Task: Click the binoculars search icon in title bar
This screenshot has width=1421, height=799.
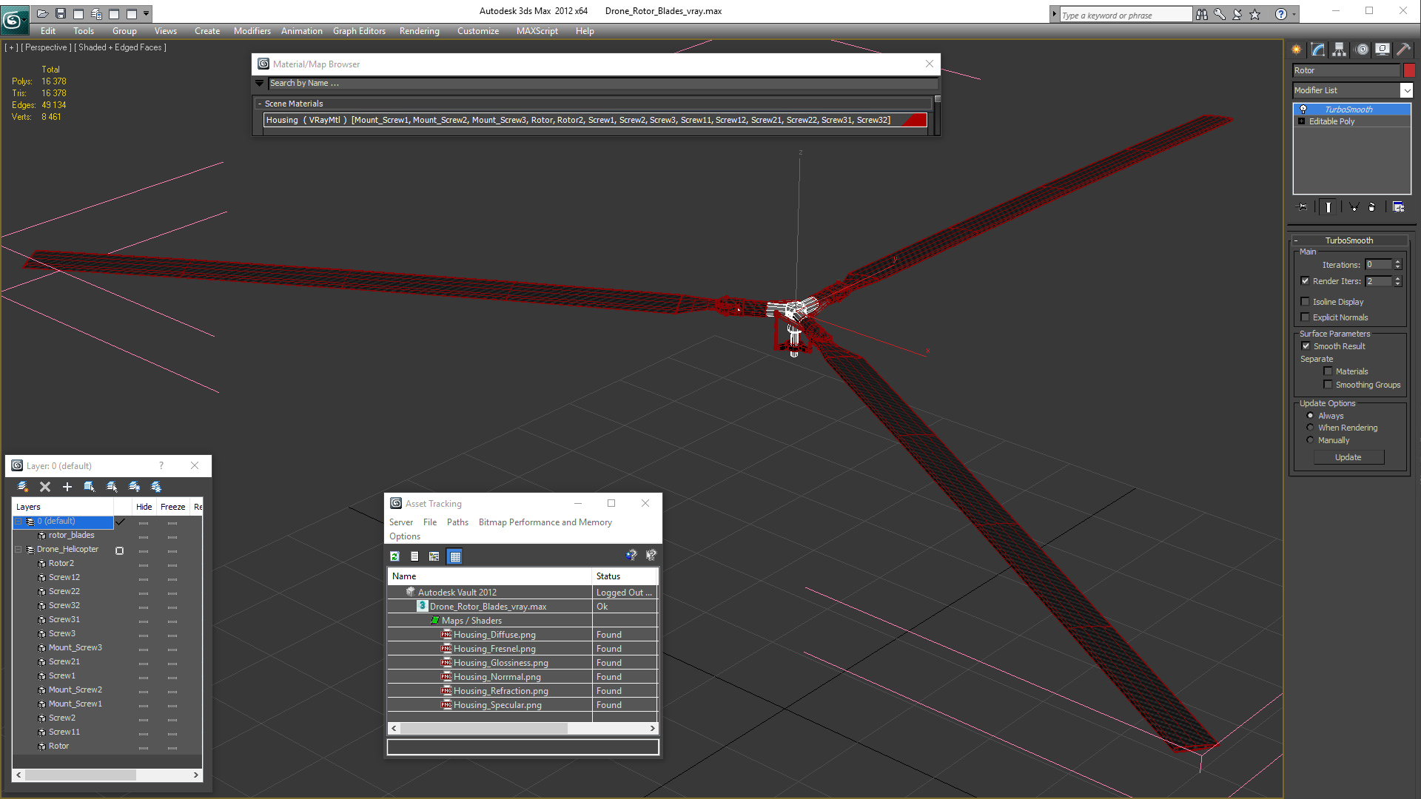Action: [1202, 14]
